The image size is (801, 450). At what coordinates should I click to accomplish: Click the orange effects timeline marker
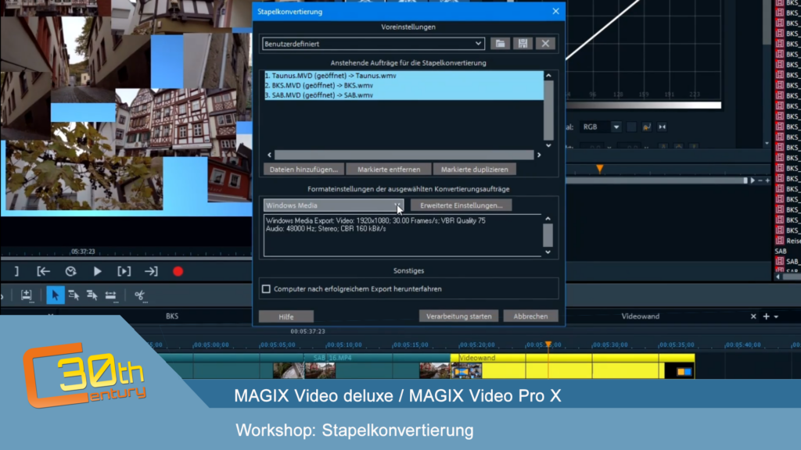(x=600, y=169)
